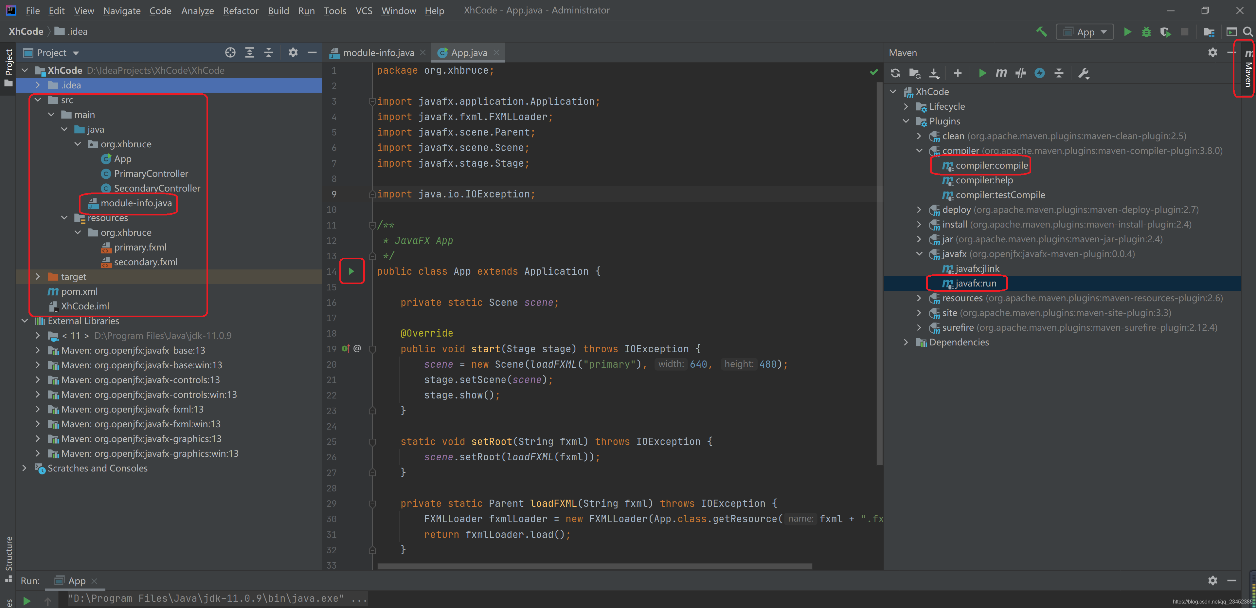
Task: Select opened file in Project view
Action: tap(230, 52)
